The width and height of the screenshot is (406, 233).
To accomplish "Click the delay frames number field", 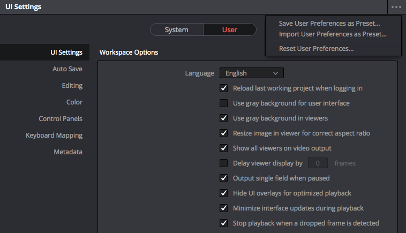I will (318, 163).
